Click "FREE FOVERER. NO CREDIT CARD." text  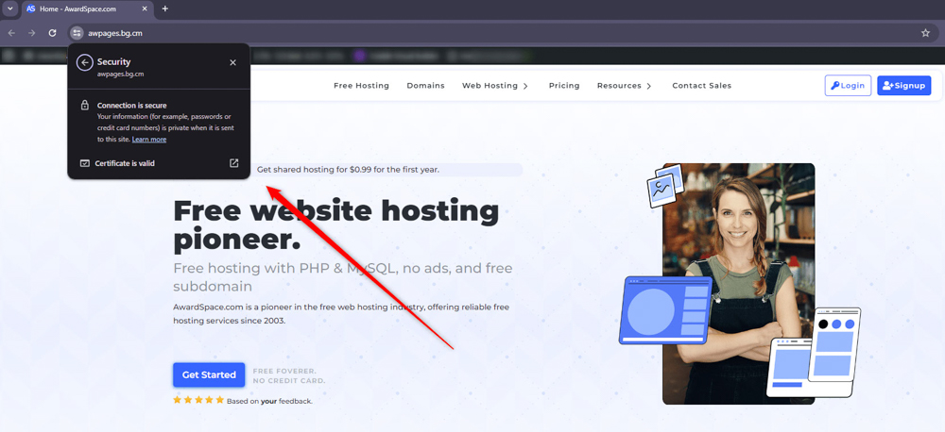(289, 376)
